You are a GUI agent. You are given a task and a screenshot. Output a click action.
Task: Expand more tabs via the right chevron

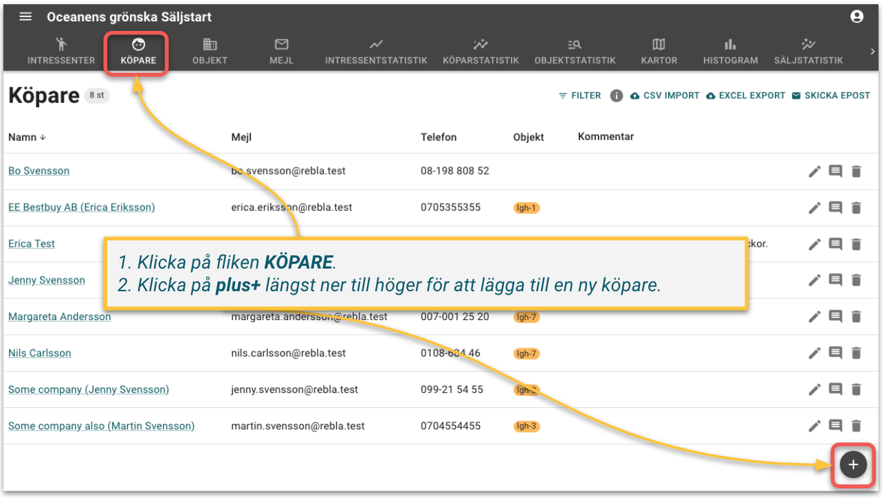pos(874,50)
